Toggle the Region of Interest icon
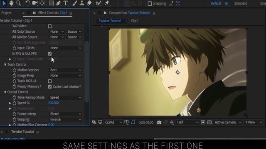 [x=203, y=123]
